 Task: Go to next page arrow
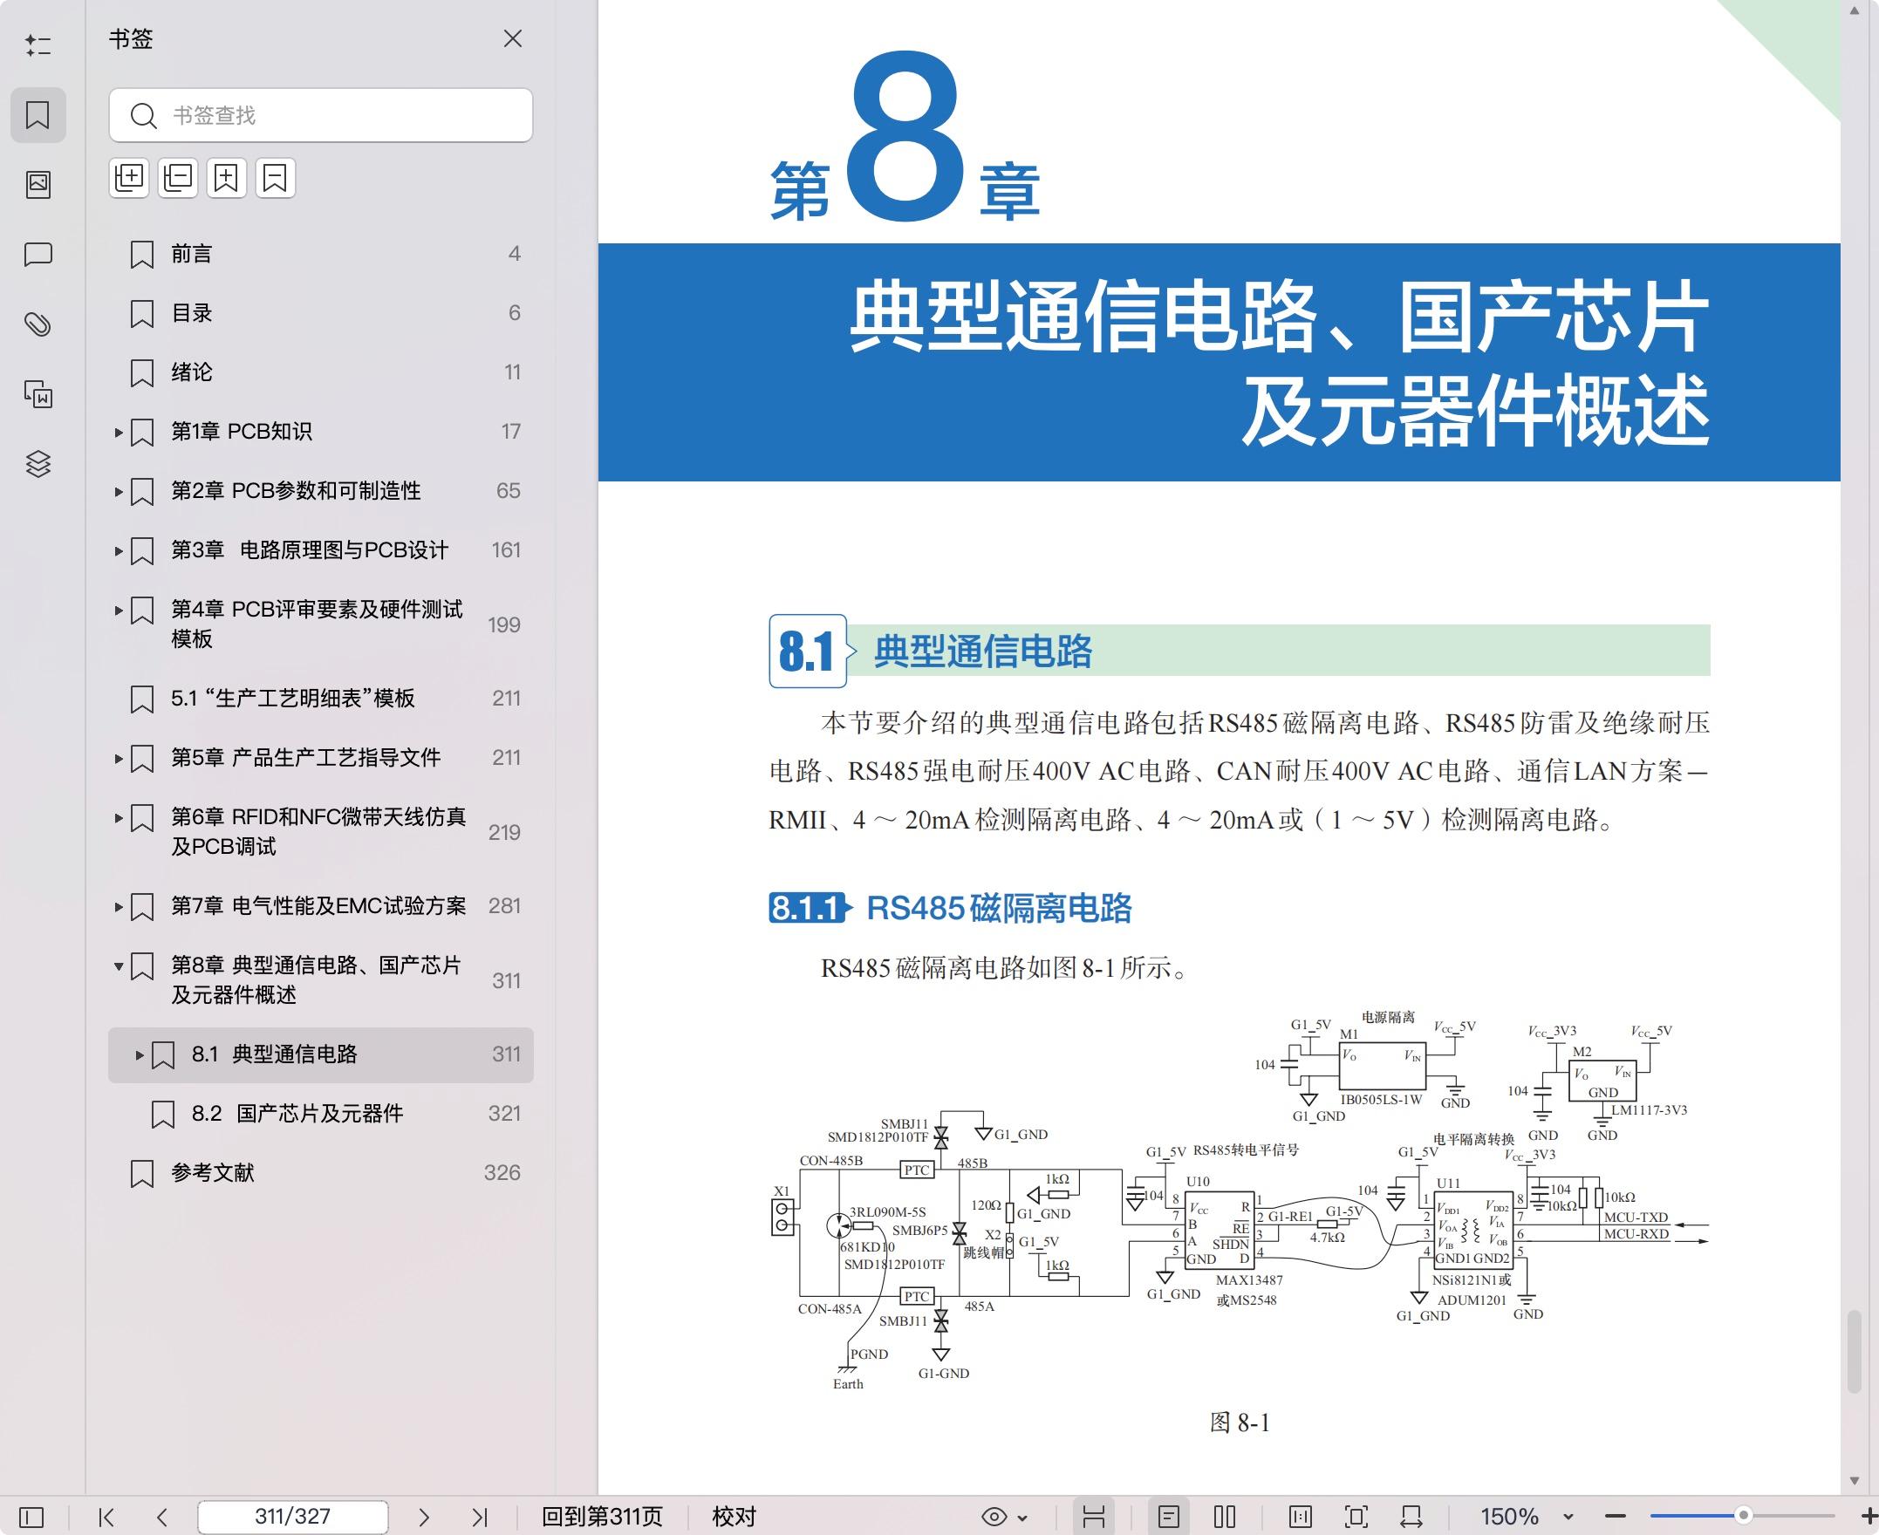(424, 1518)
